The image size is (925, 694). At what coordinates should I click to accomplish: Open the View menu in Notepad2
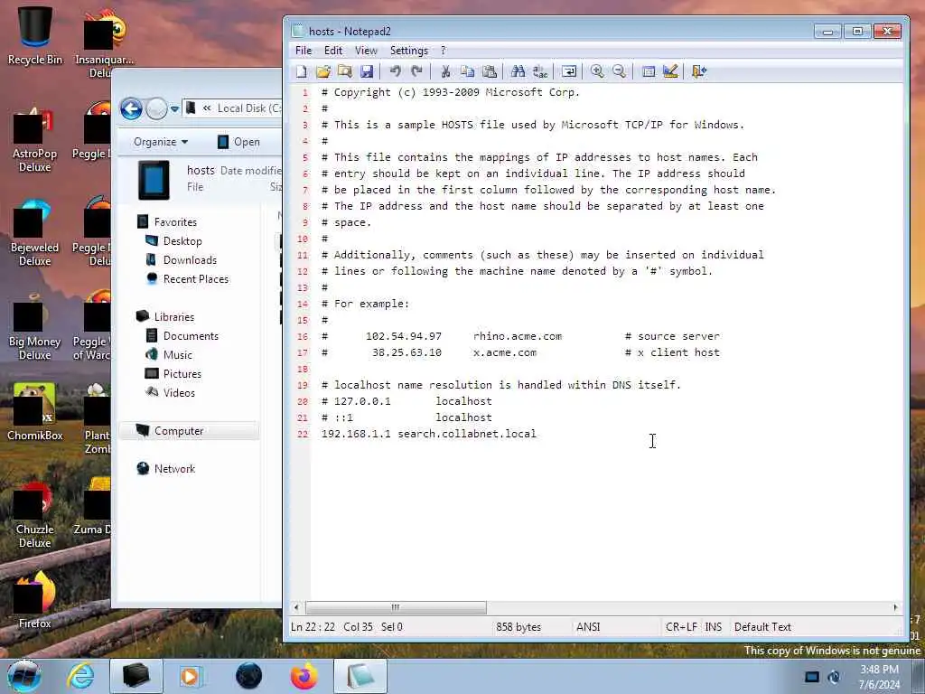tap(366, 51)
